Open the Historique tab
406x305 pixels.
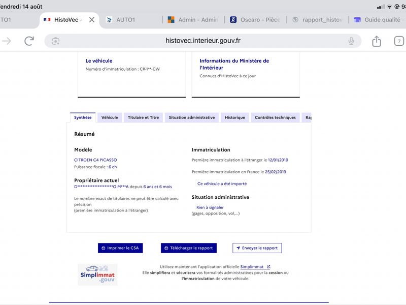[x=234, y=117]
